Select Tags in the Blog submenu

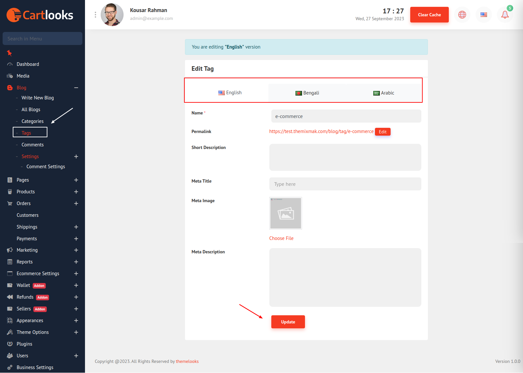coord(26,133)
